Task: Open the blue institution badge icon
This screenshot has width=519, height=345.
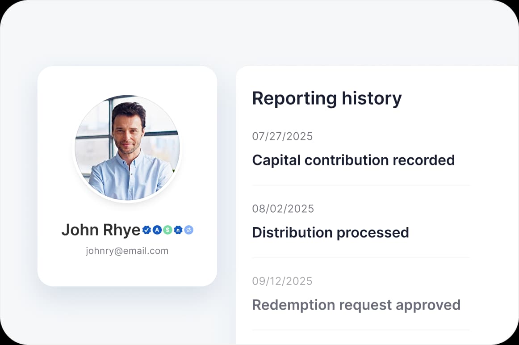Action: point(178,230)
